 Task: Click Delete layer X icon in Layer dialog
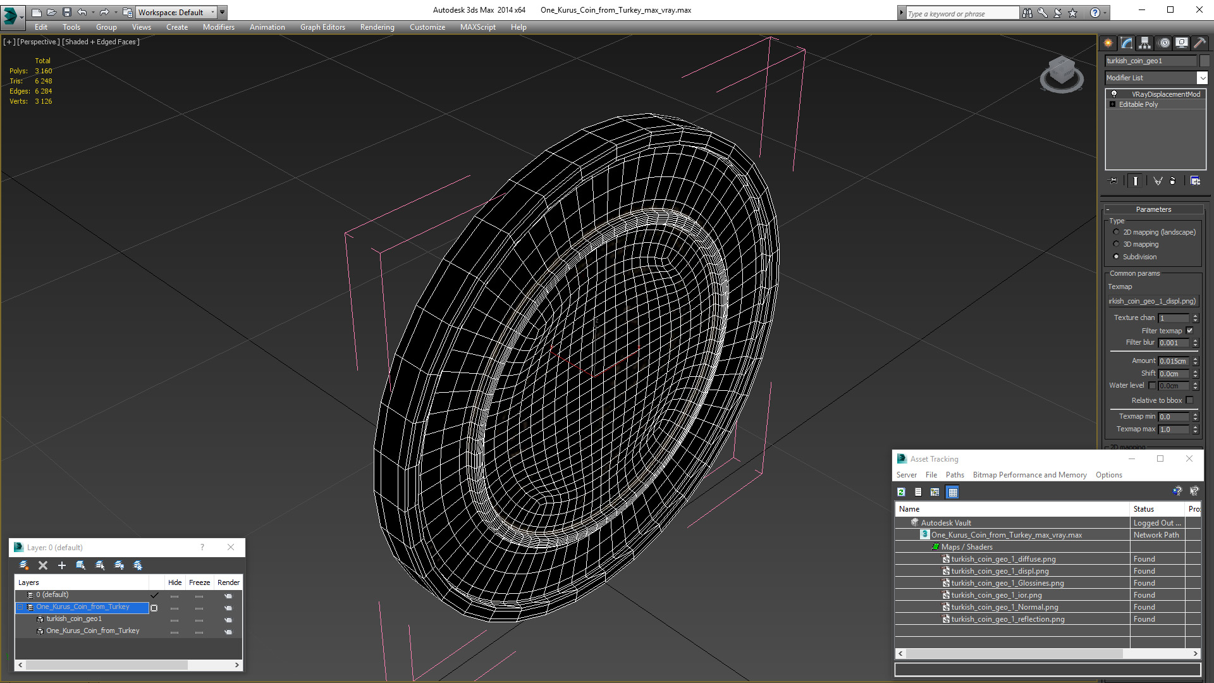coord(43,565)
